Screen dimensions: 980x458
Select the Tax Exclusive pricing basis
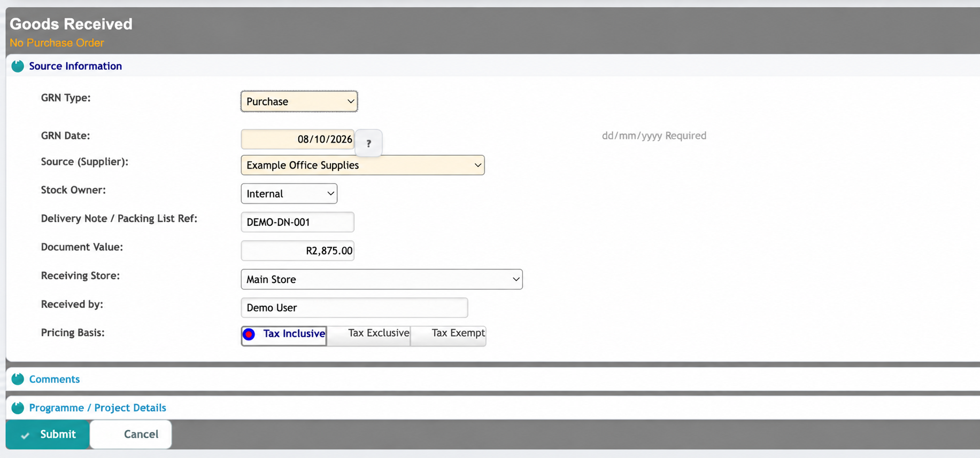point(369,336)
